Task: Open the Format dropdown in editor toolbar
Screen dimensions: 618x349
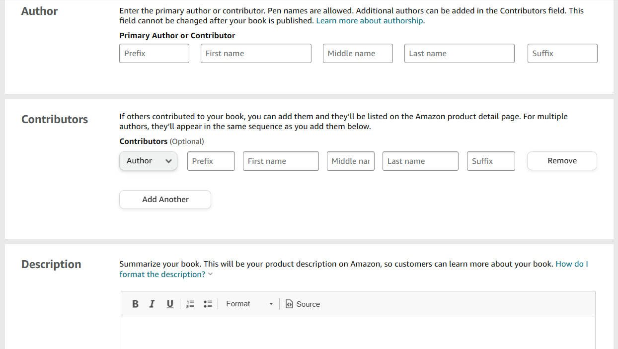Action: click(x=249, y=304)
